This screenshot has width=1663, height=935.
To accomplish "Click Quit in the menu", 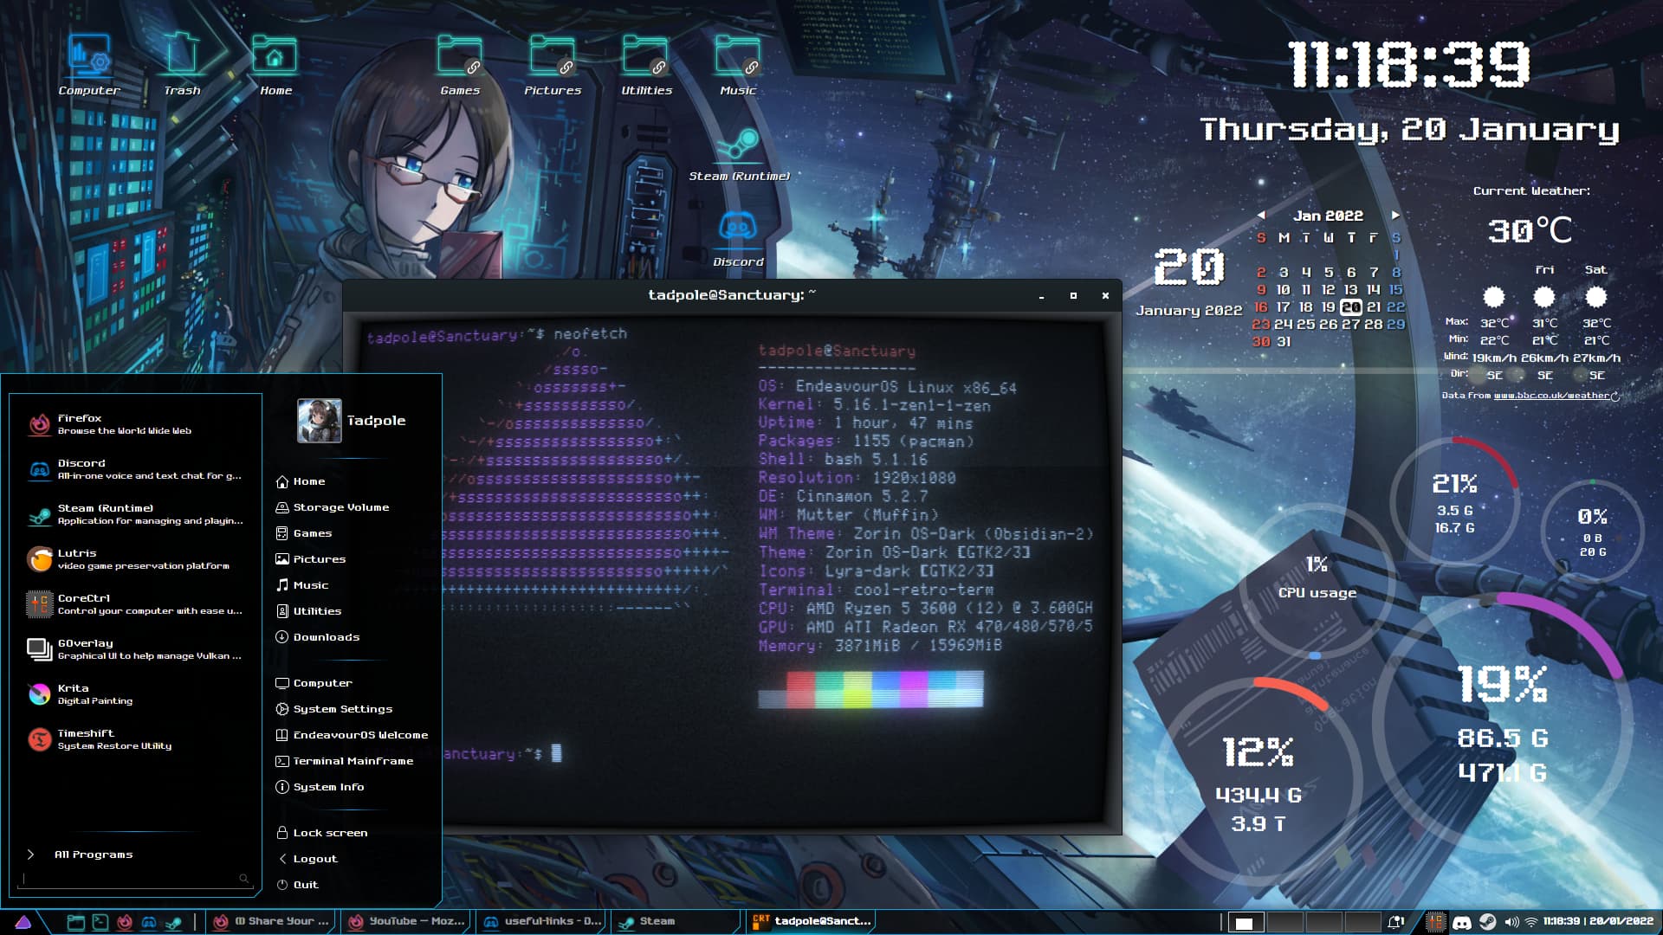I will coord(297,885).
